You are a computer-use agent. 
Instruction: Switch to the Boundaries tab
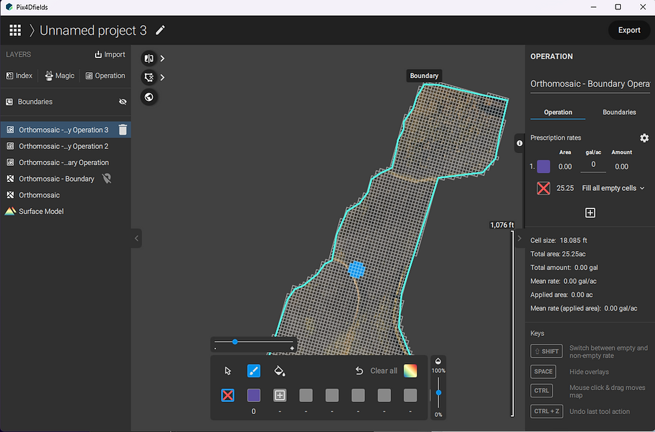(619, 112)
